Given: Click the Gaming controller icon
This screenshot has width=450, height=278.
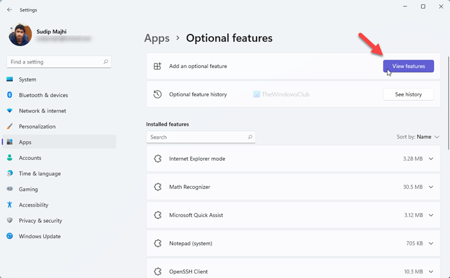Looking at the screenshot, I should point(10,189).
